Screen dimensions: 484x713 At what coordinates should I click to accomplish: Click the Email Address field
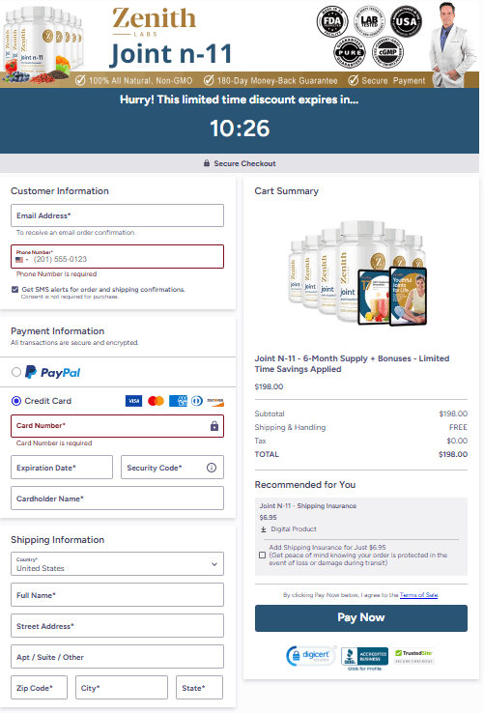117,215
